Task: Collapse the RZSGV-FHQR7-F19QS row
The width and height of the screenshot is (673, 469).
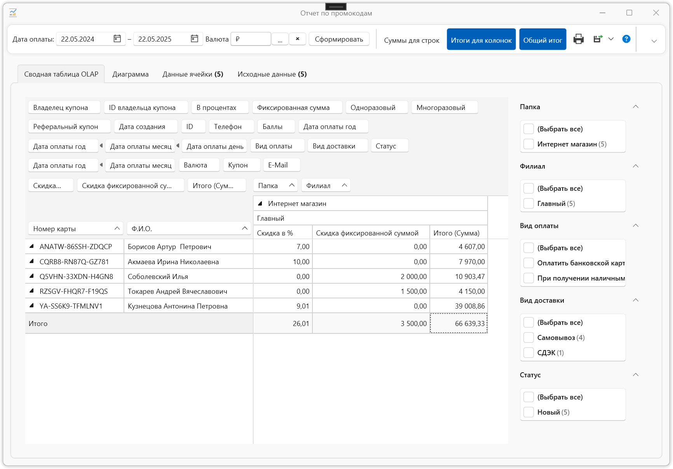Action: point(32,291)
